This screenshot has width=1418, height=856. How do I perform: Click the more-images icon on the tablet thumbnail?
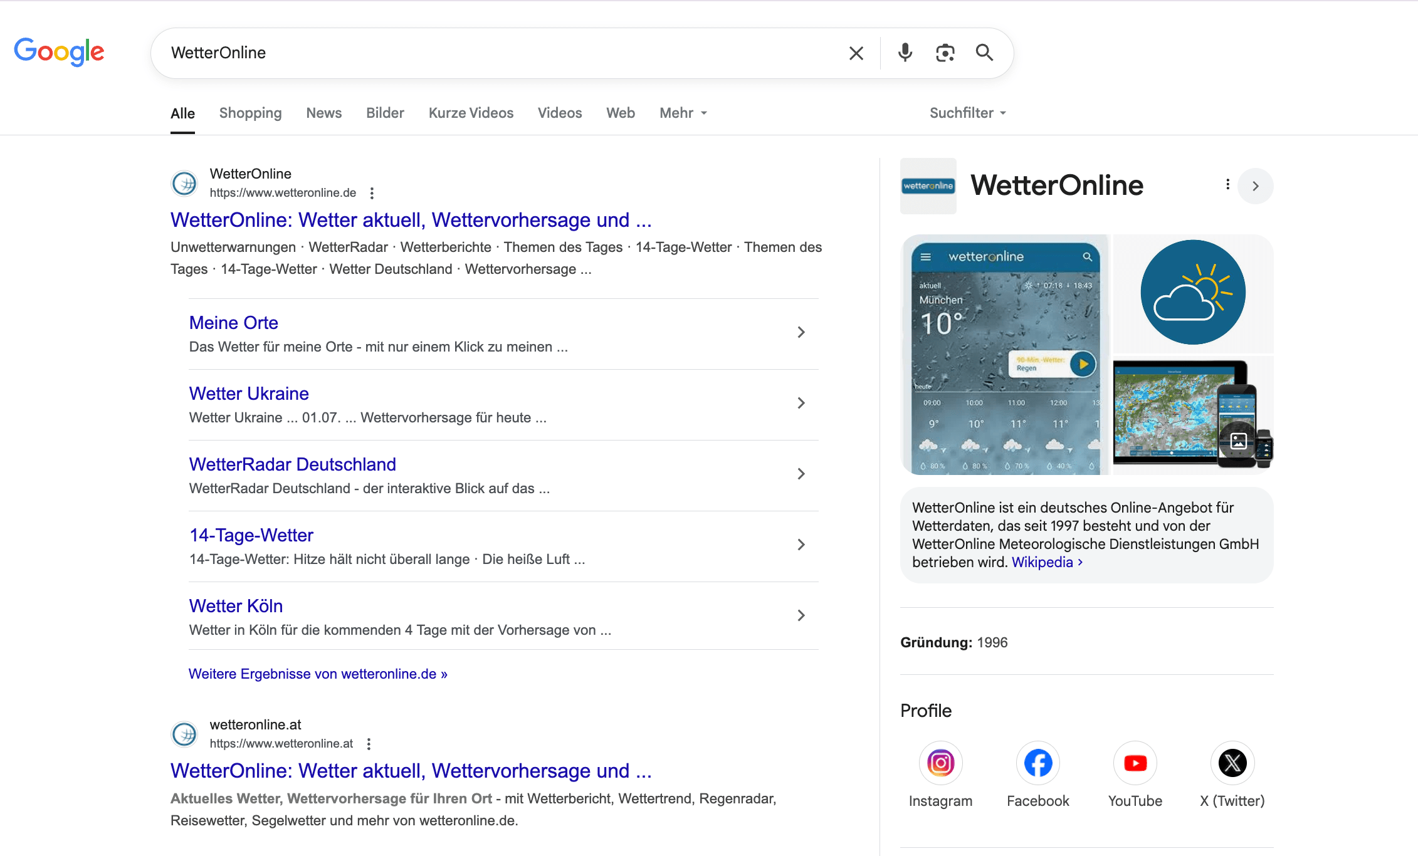point(1238,441)
